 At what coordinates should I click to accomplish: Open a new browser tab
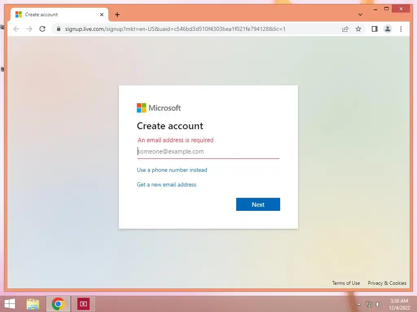tap(117, 15)
